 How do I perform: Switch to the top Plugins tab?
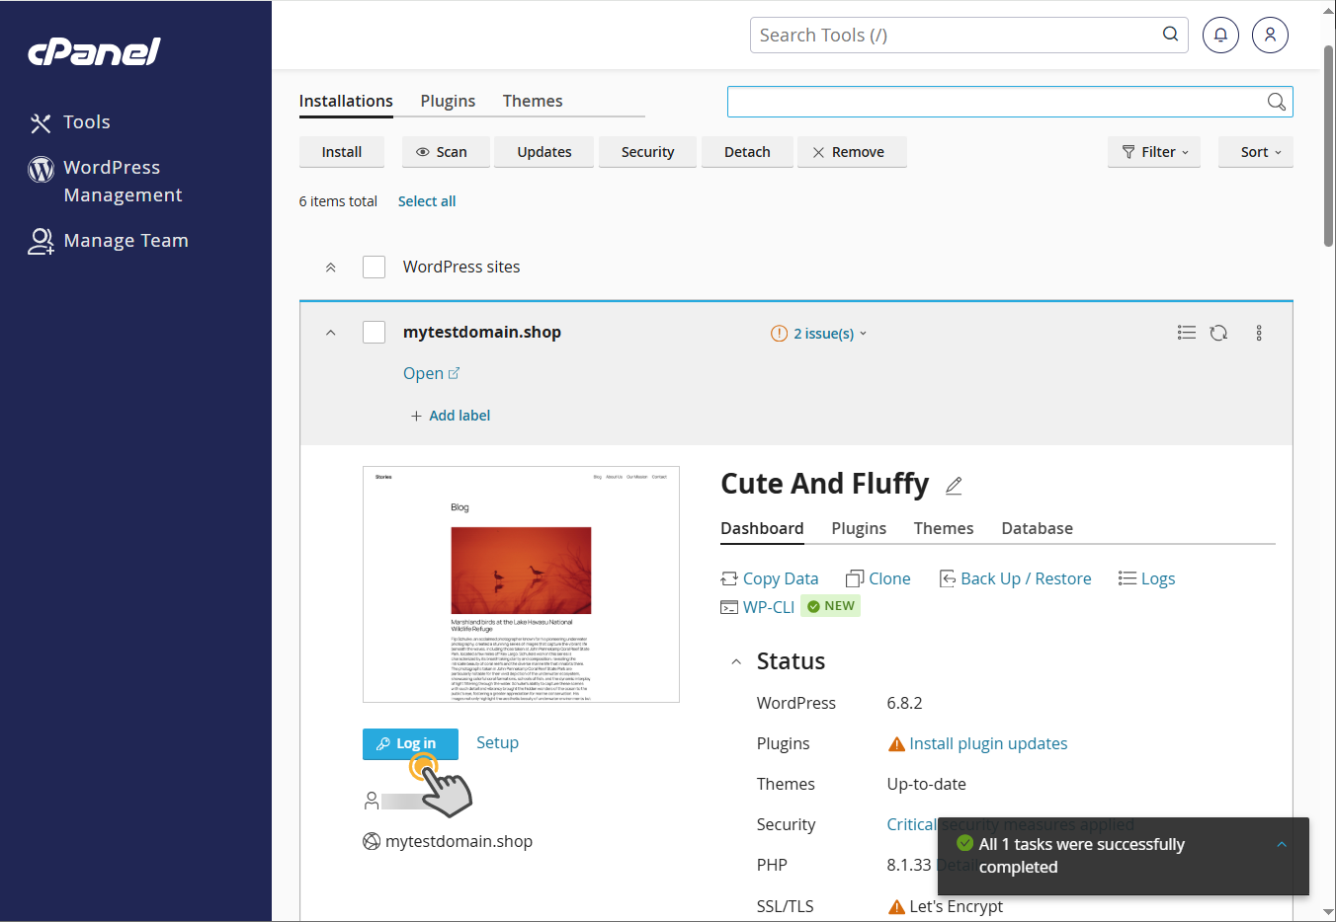[448, 101]
